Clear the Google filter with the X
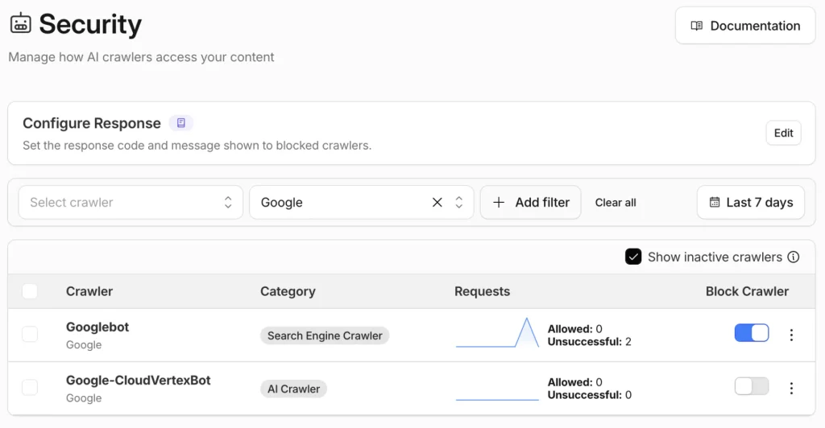This screenshot has height=428, width=825. [437, 202]
